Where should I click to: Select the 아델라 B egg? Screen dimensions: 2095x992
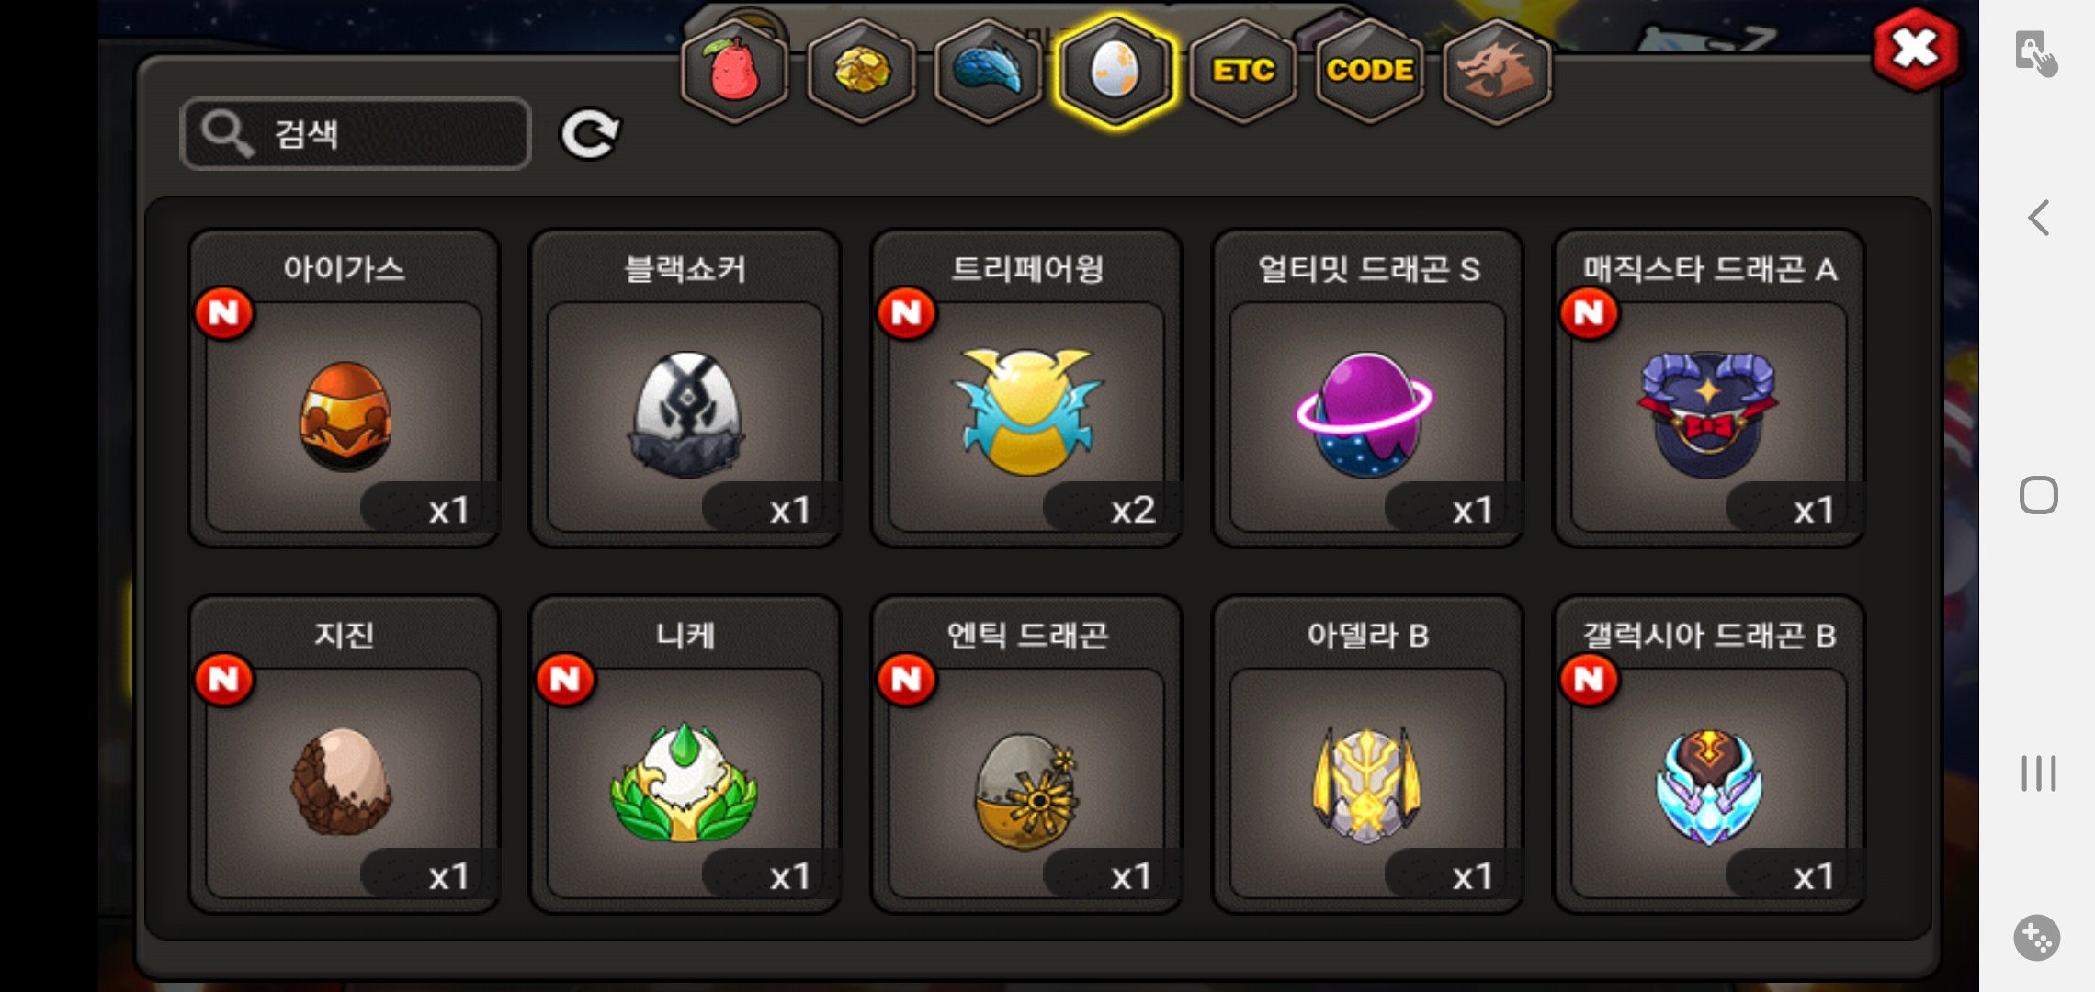click(x=1368, y=754)
